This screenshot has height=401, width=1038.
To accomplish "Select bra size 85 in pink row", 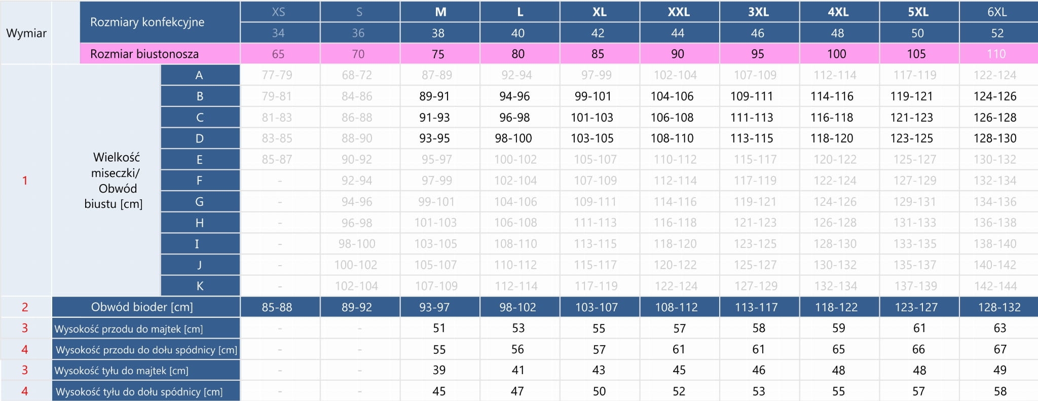I will [598, 54].
